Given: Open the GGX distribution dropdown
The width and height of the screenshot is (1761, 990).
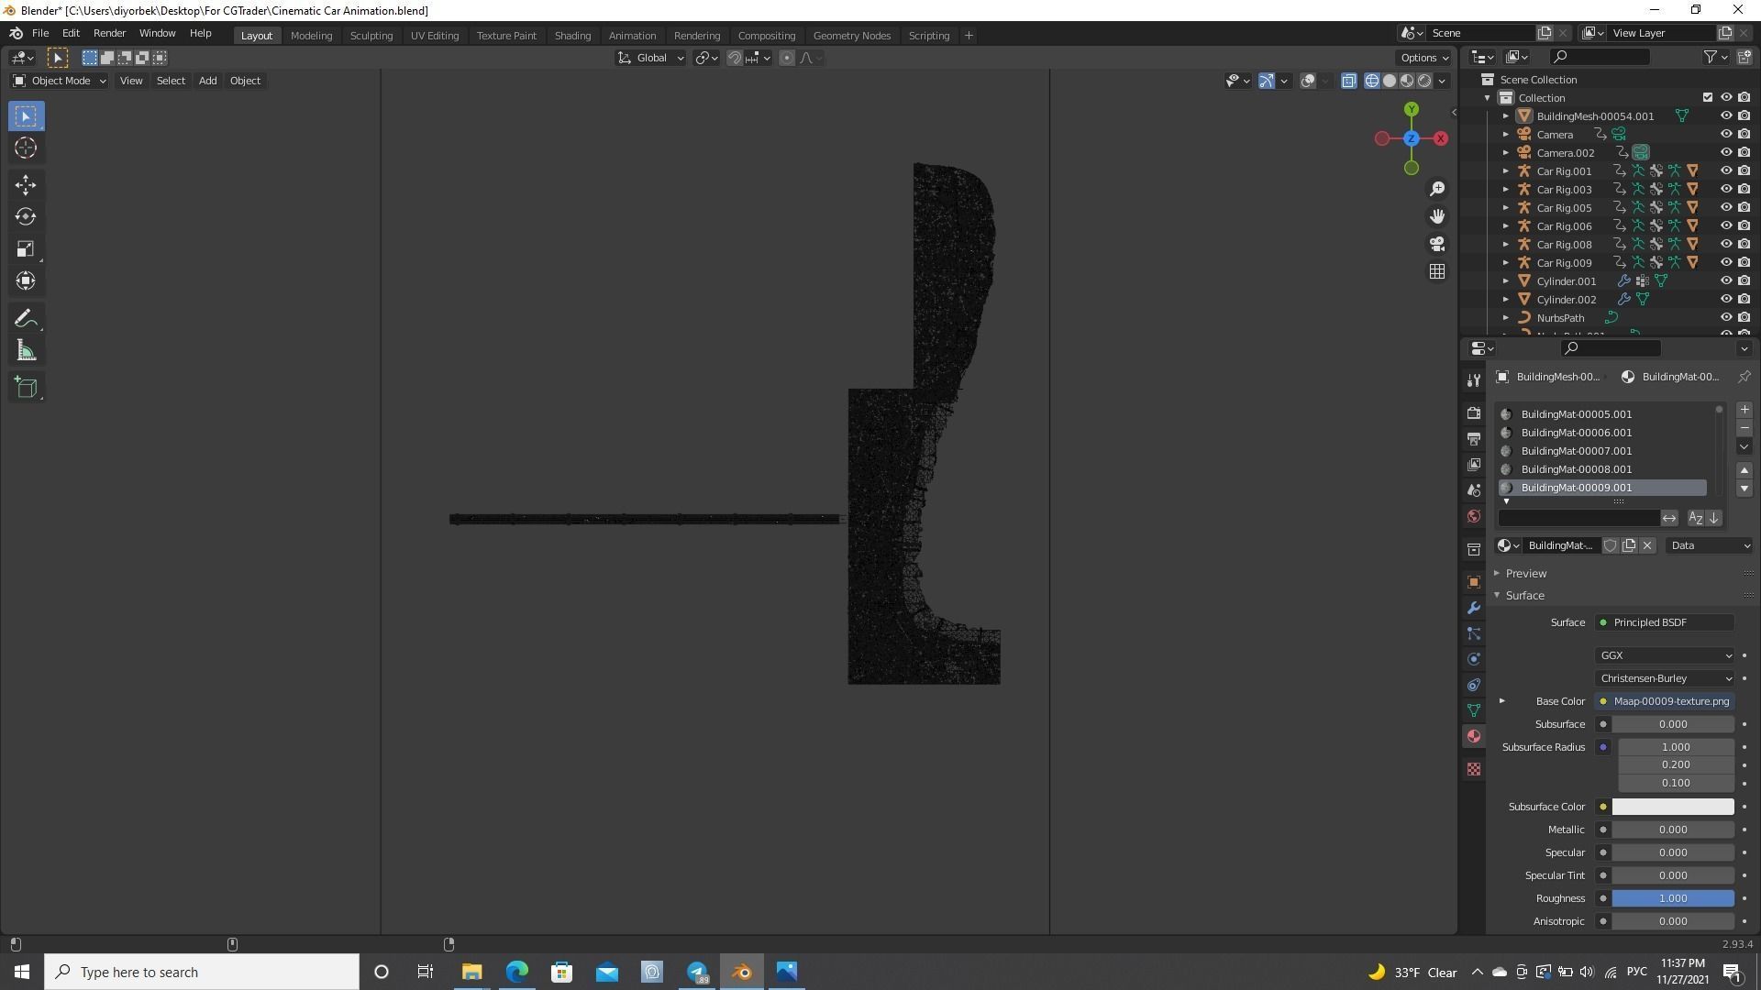Looking at the screenshot, I should (x=1665, y=655).
